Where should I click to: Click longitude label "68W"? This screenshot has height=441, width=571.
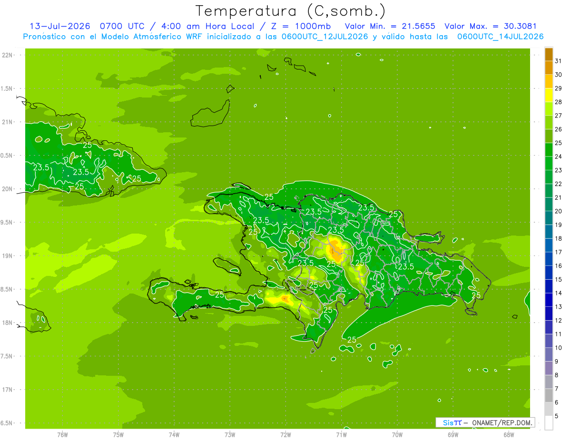(509, 435)
